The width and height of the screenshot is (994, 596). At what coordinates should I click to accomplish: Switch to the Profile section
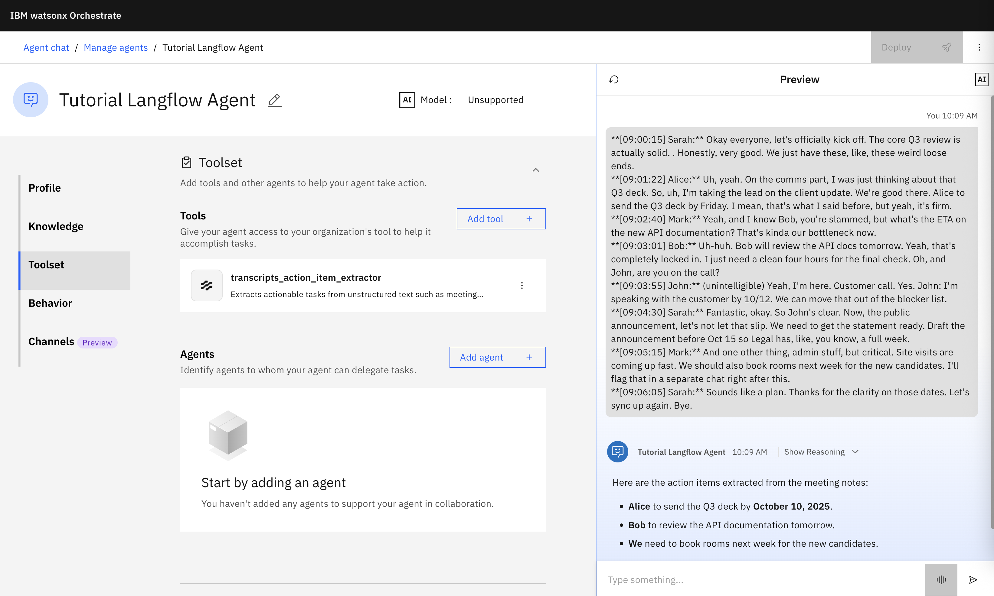pyautogui.click(x=44, y=188)
